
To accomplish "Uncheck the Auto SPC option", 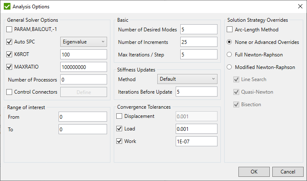I will 10,42.
